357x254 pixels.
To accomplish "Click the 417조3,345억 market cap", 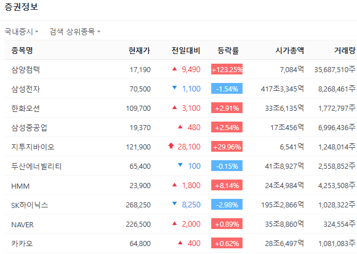I will click(x=282, y=89).
